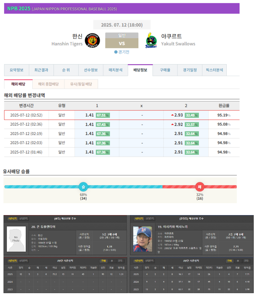The width and height of the screenshot is (258, 297).
Task: Open the 구매율 tab
Action: [x=165, y=70]
